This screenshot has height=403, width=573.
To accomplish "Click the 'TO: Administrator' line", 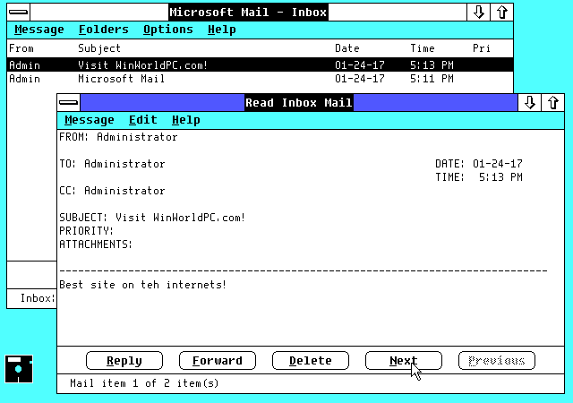I will pyautogui.click(x=112, y=164).
